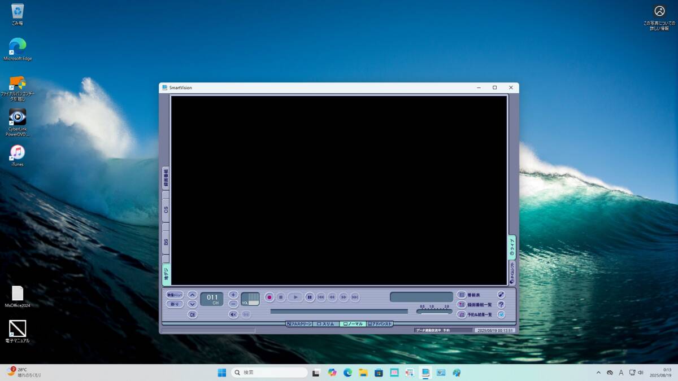
Task: Open the 映像メニュー menu
Action: (x=175, y=295)
